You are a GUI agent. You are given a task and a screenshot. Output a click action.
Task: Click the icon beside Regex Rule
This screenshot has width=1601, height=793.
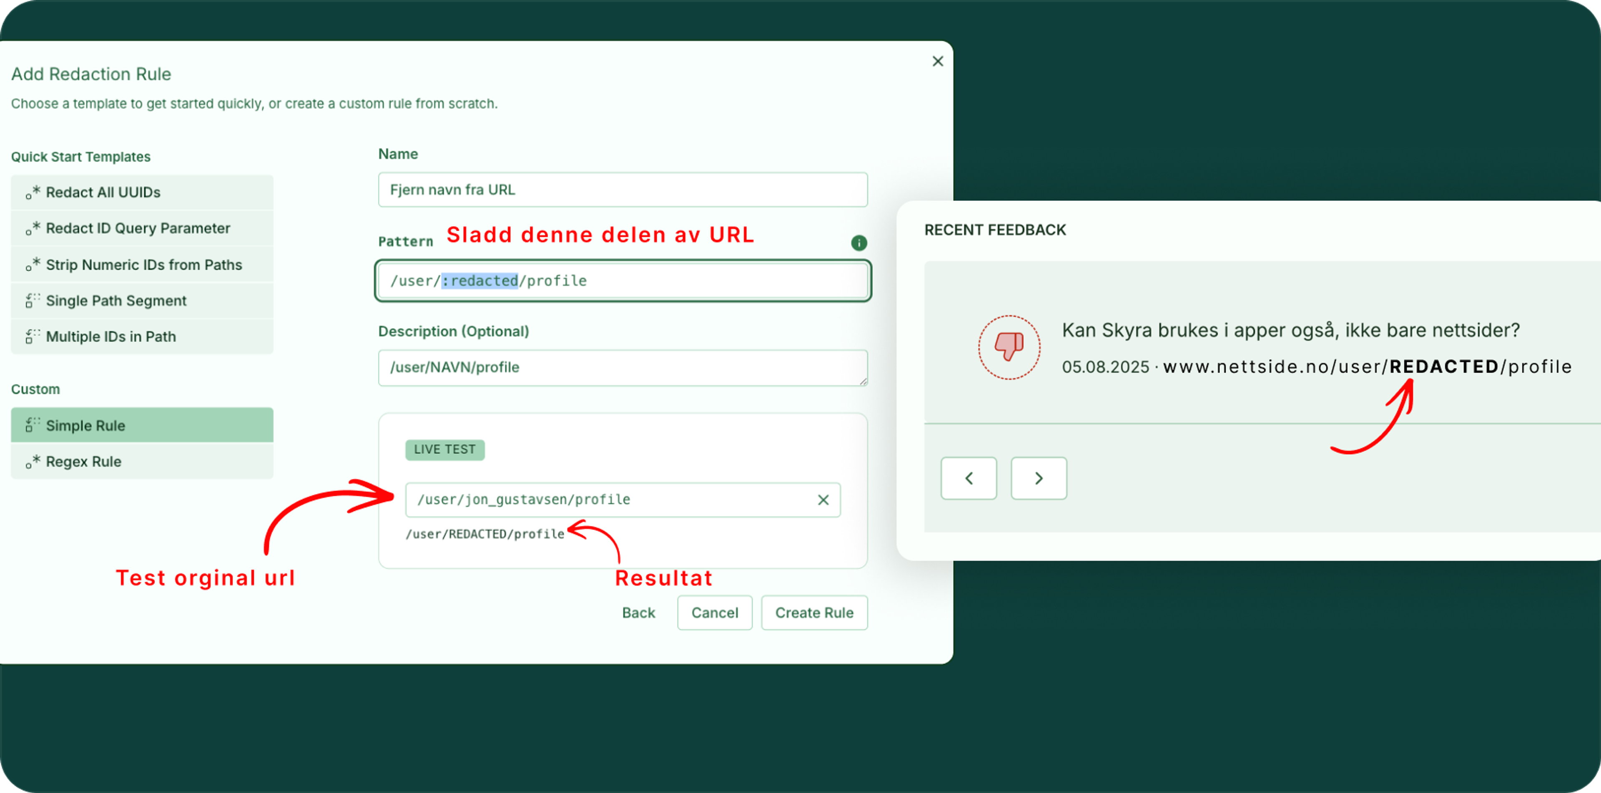tap(33, 461)
